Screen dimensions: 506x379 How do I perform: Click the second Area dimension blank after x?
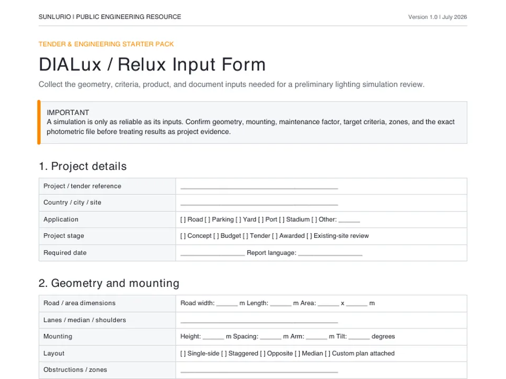357,305
